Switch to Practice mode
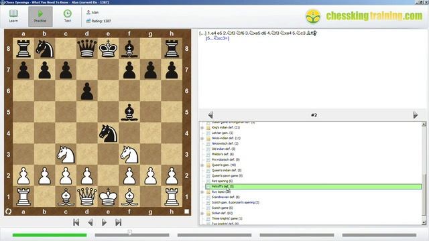429x241 pixels. 40,16
